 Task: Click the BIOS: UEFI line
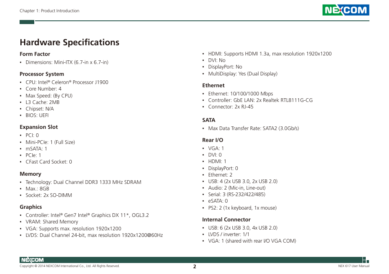pyautogui.click(x=37, y=115)
